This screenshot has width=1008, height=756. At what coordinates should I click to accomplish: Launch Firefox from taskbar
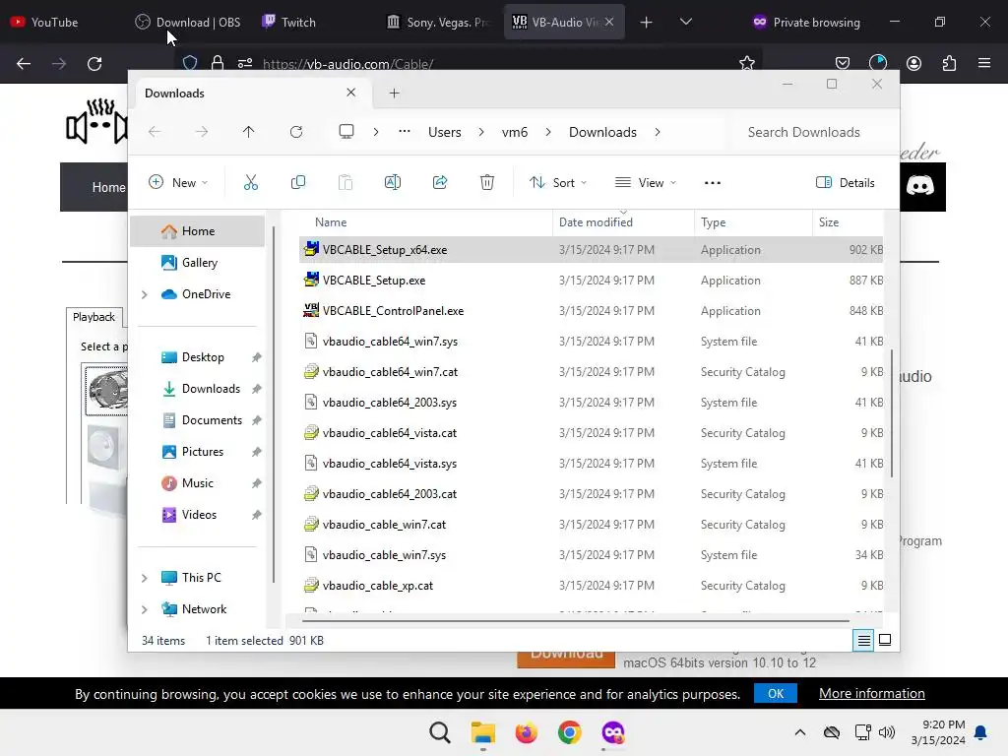pyautogui.click(x=526, y=732)
